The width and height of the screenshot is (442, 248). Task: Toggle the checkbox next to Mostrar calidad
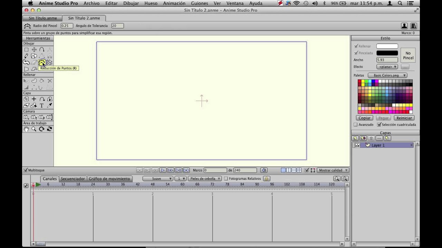(306, 170)
